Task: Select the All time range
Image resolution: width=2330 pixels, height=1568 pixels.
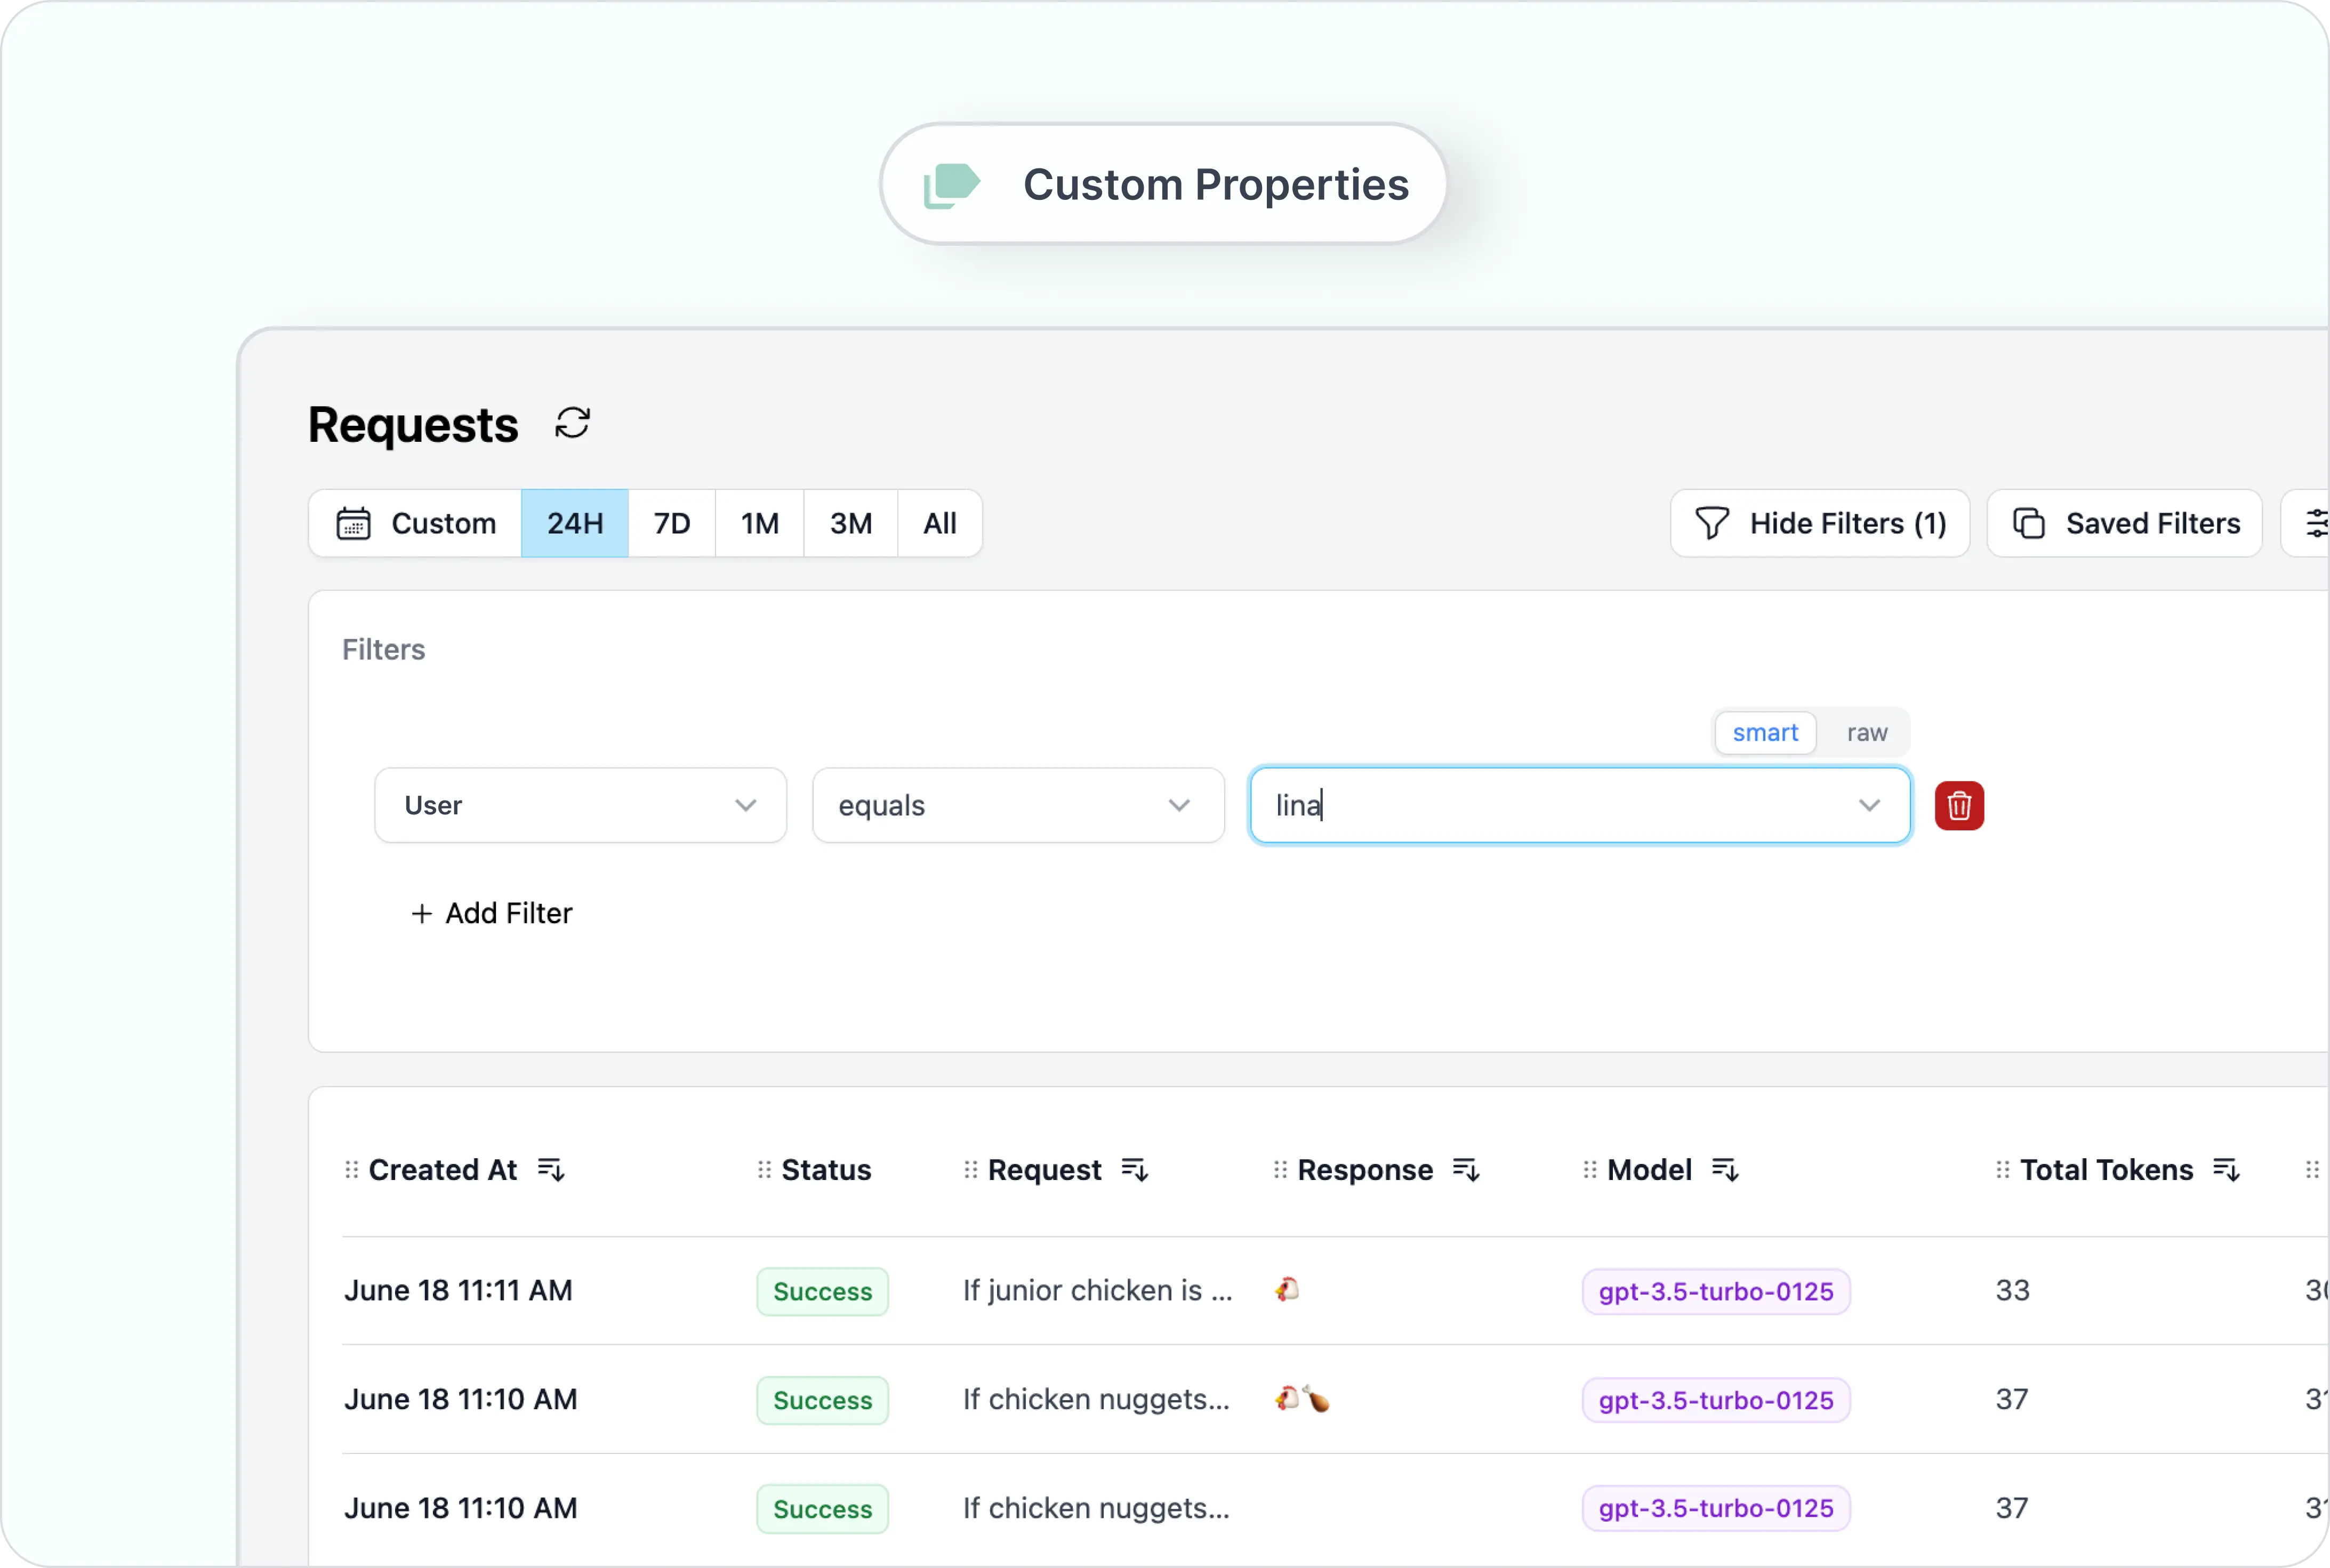Action: click(939, 523)
